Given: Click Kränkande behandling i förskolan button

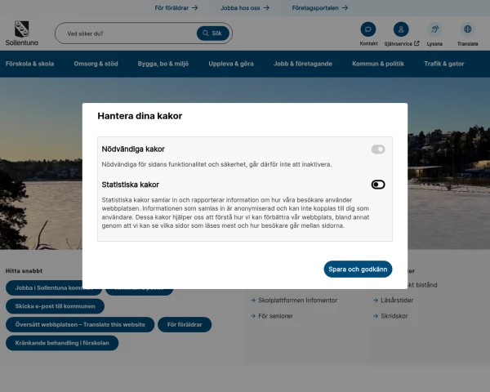Looking at the screenshot, I should [x=62, y=343].
